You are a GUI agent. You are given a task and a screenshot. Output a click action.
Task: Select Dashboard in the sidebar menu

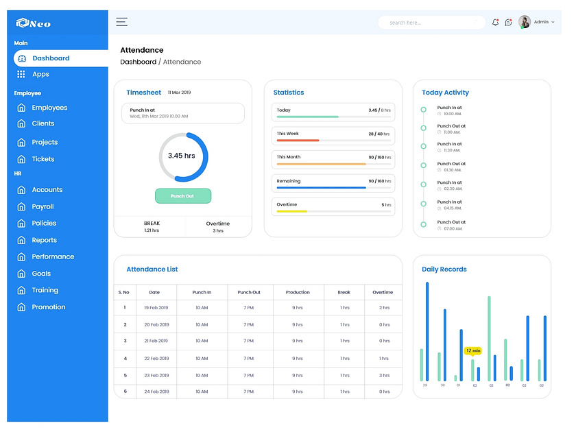(51, 57)
